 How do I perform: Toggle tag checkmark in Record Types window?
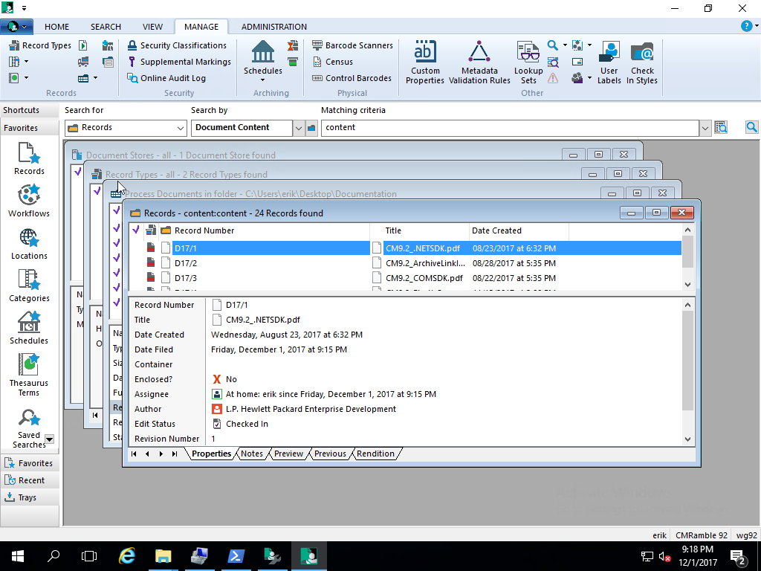[x=97, y=191]
